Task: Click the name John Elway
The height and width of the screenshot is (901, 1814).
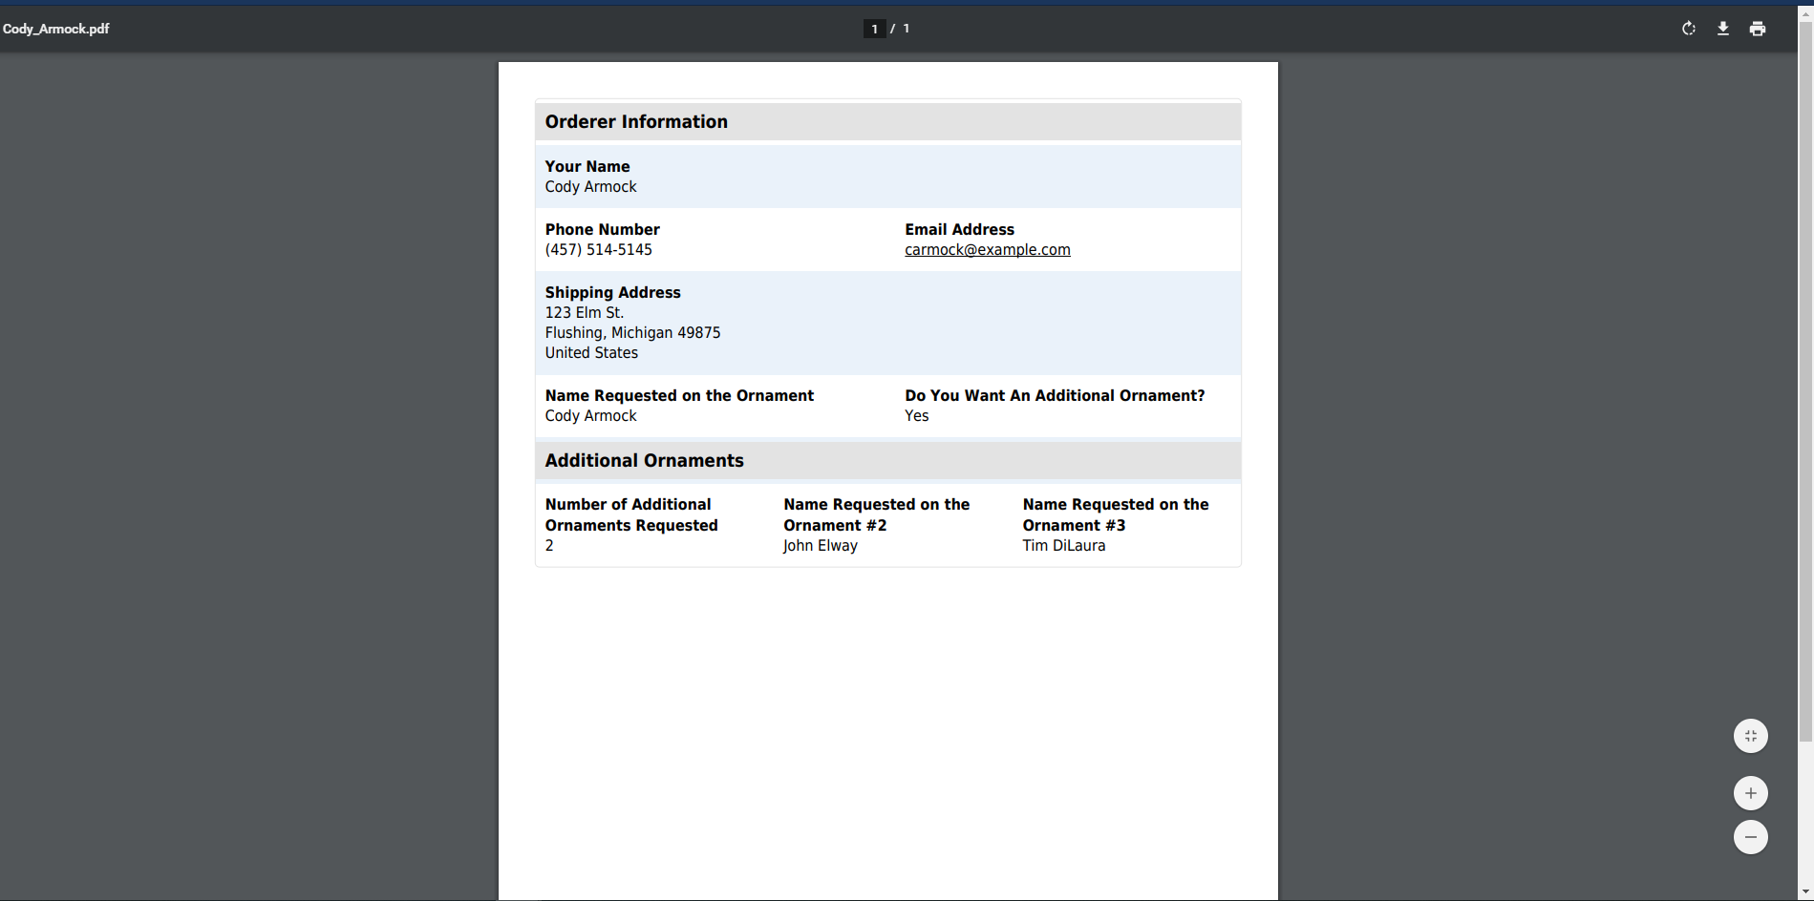Action: point(820,546)
